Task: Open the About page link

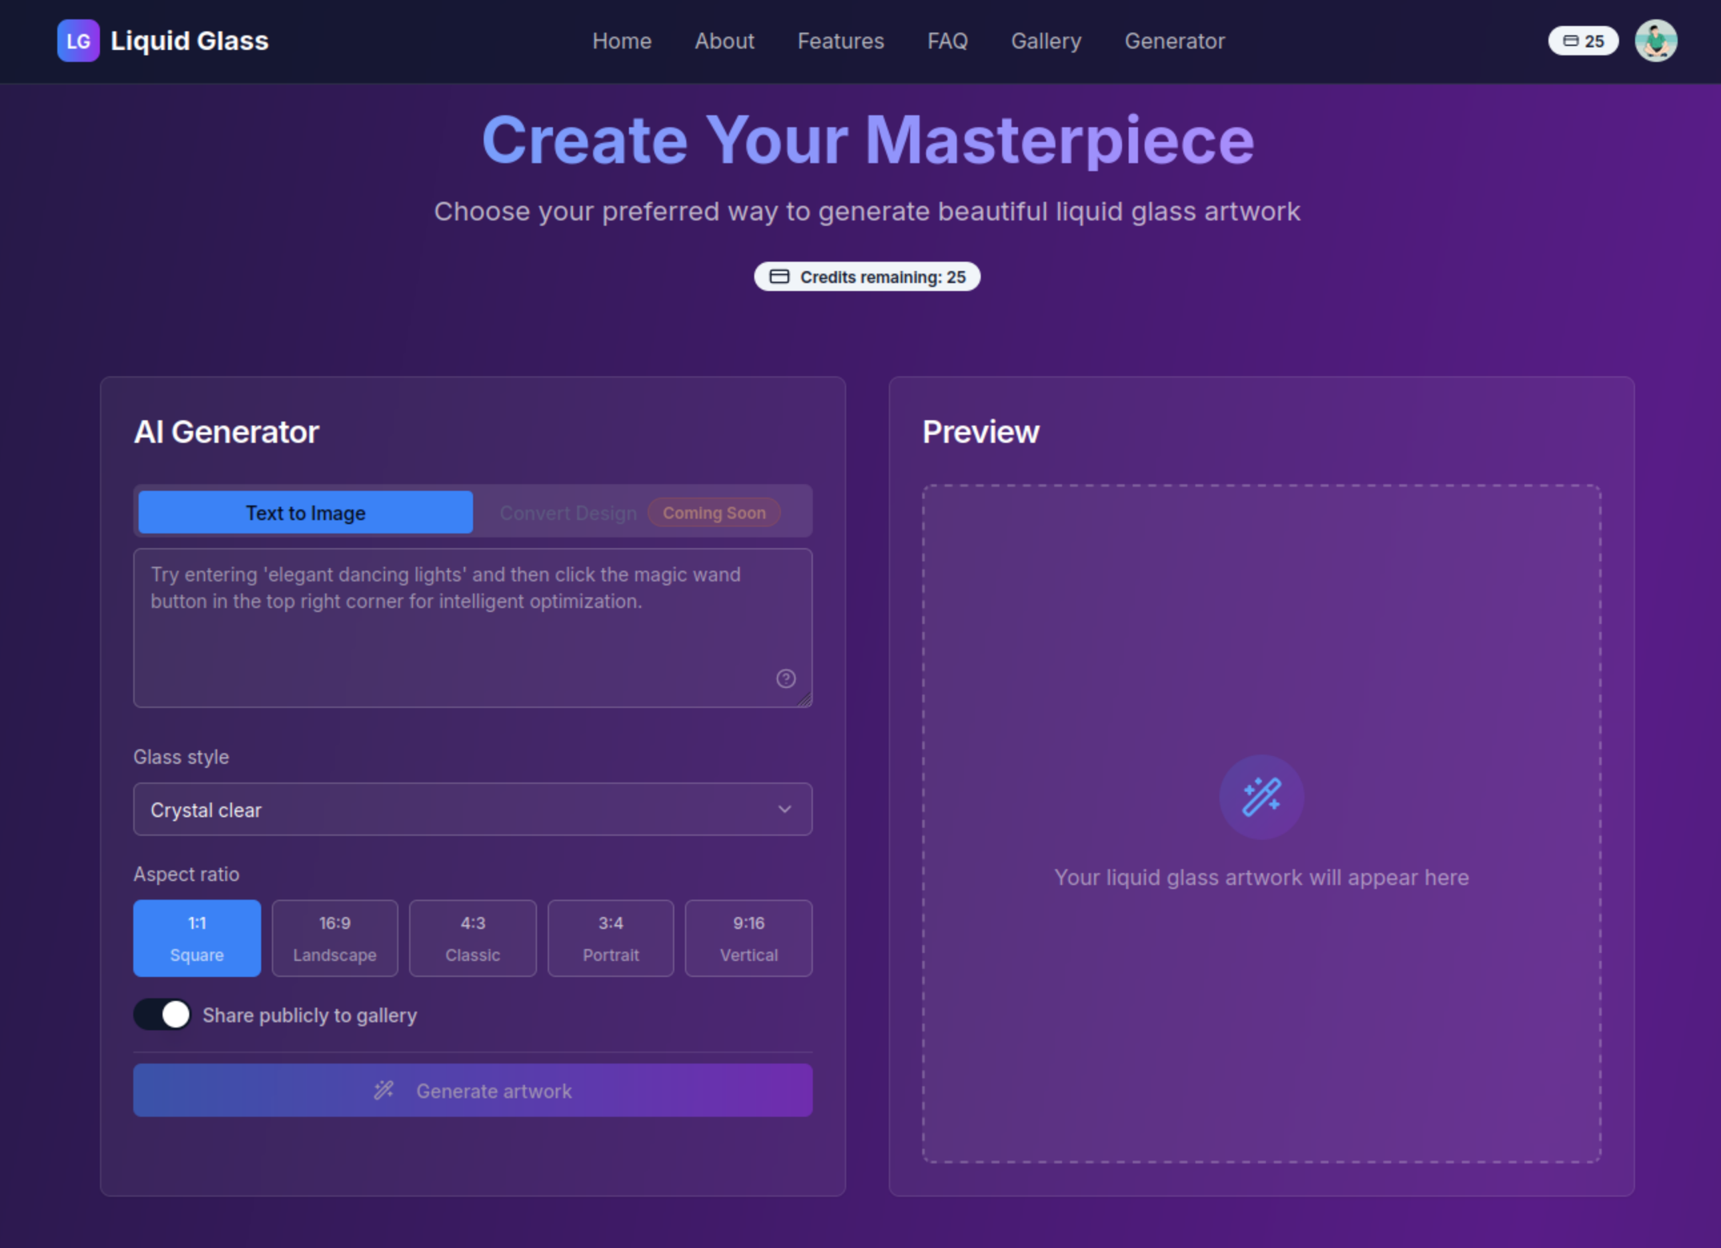Action: click(x=725, y=41)
